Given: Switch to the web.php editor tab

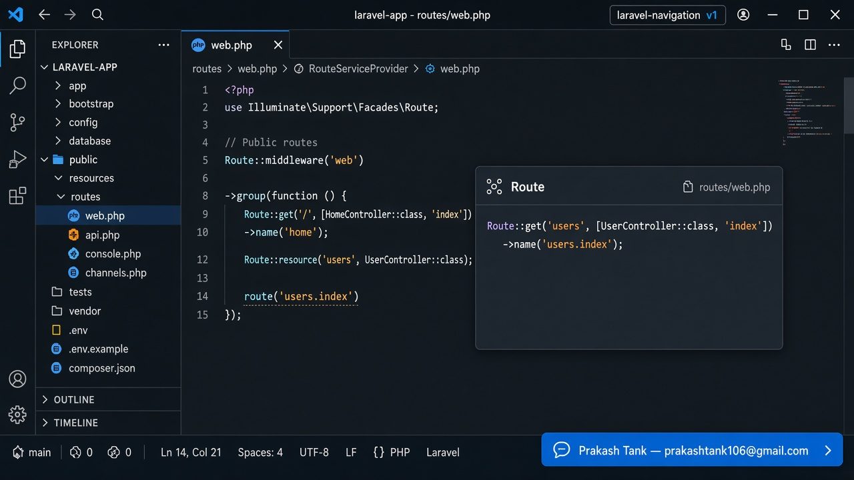Looking at the screenshot, I should coord(236,45).
